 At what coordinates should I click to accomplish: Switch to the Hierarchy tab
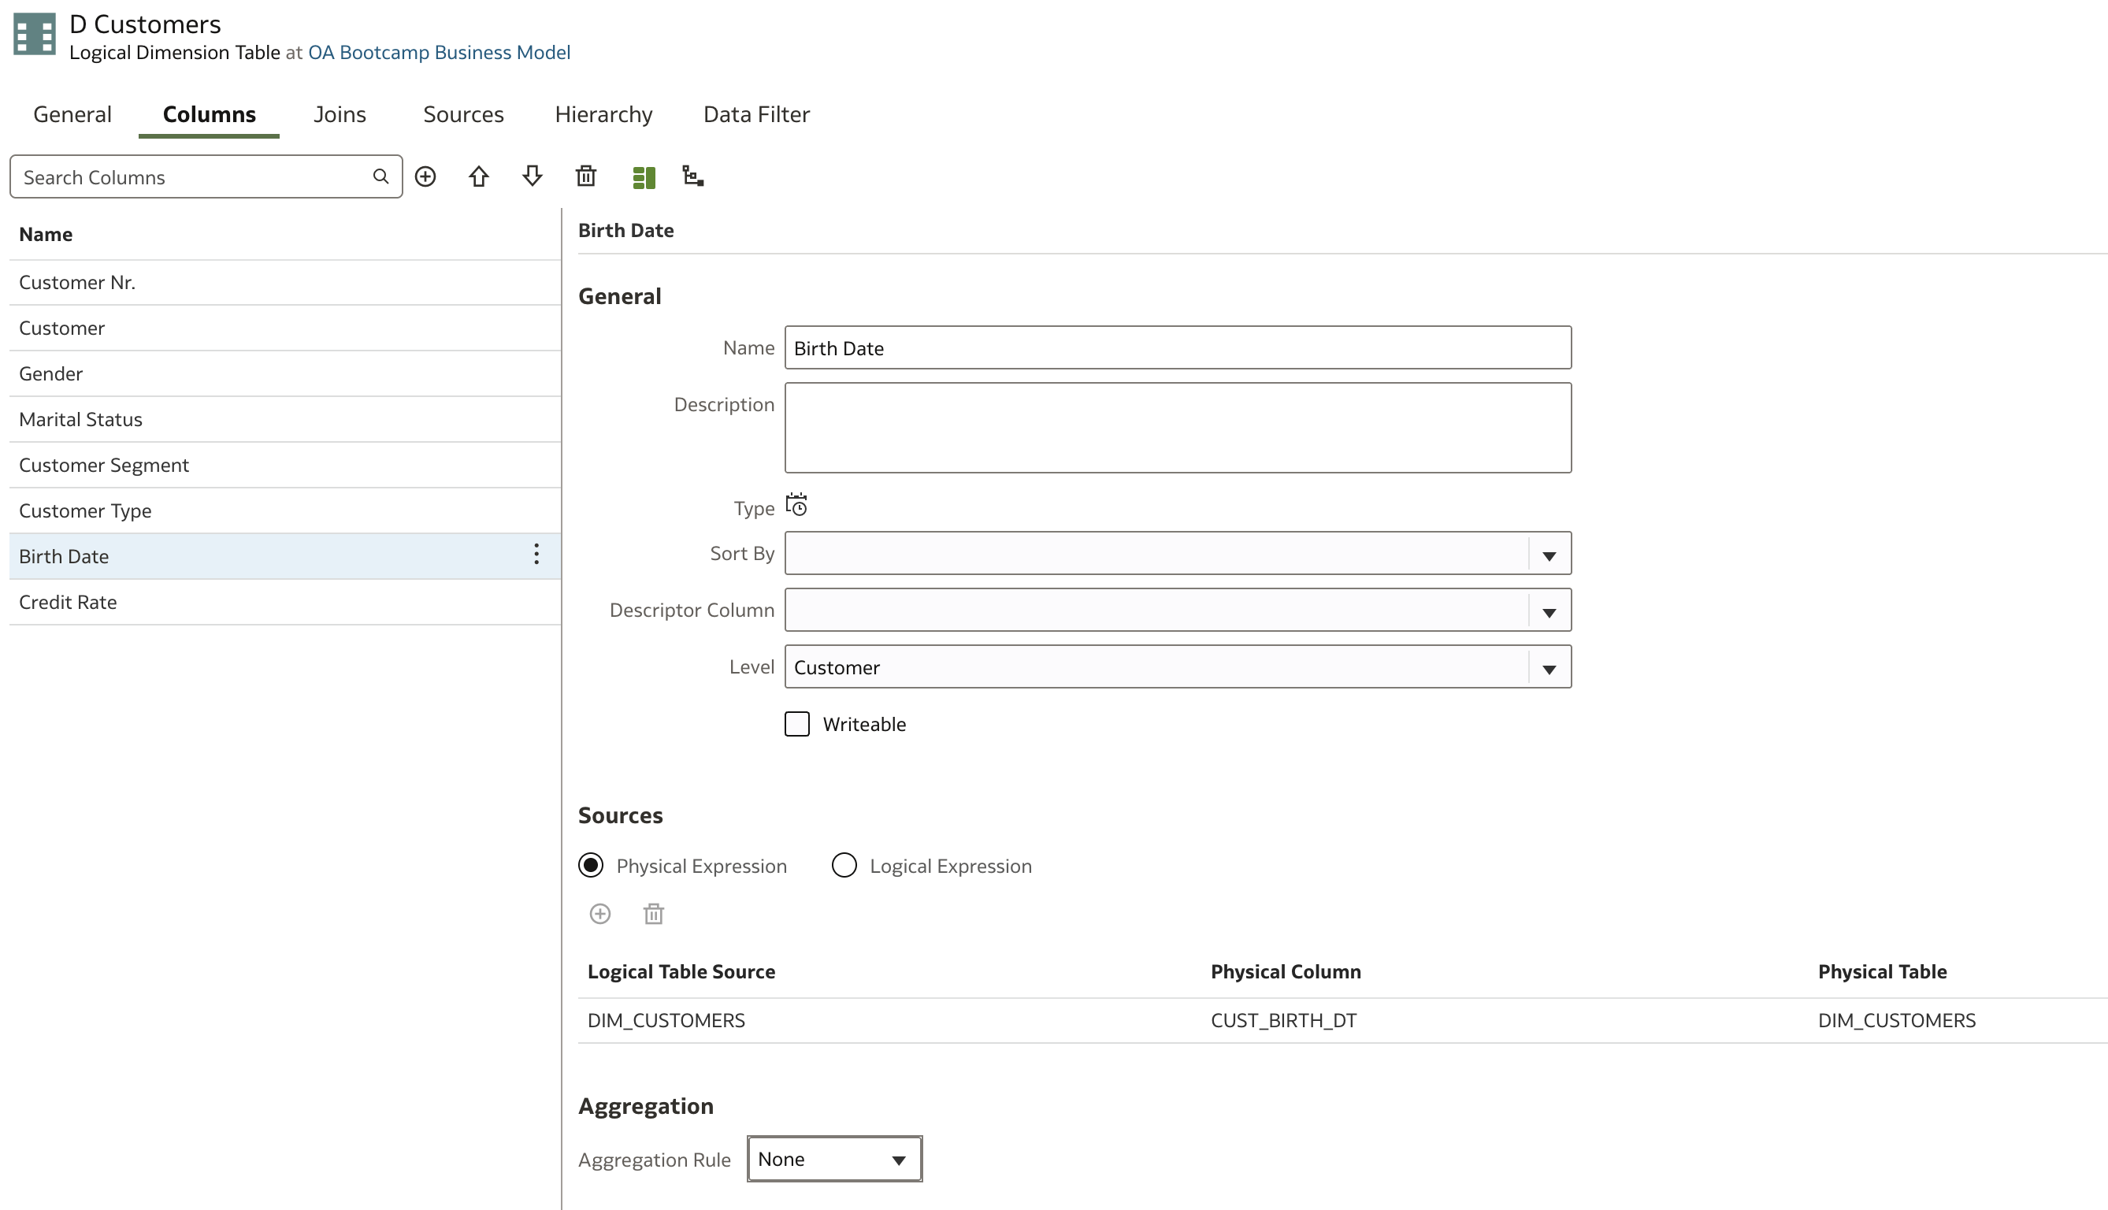[x=604, y=114]
